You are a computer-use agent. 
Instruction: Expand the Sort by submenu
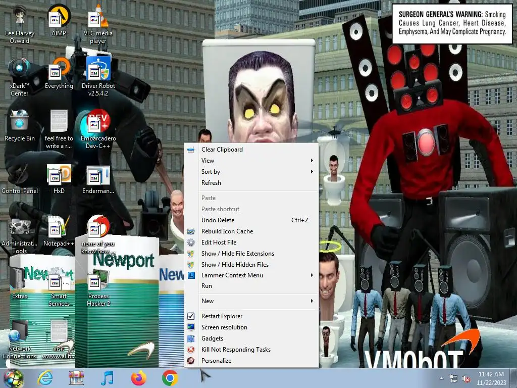[251, 172]
